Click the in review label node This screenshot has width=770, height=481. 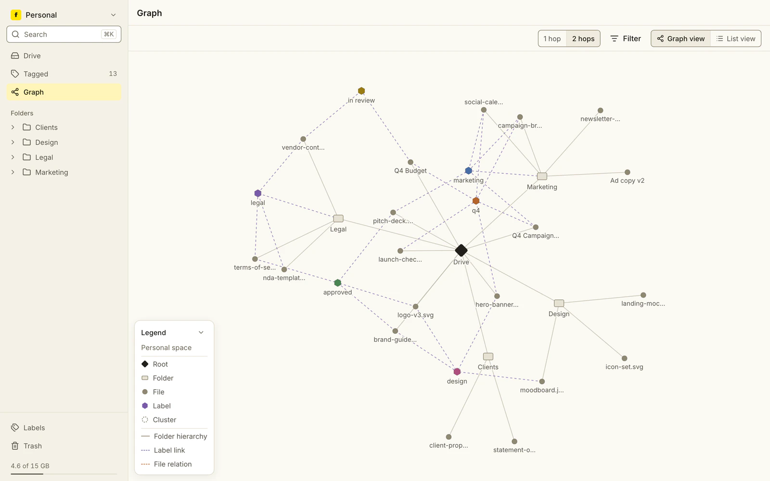(361, 91)
